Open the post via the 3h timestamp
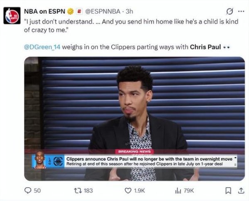Screen dimensions: 249x201 [129, 12]
